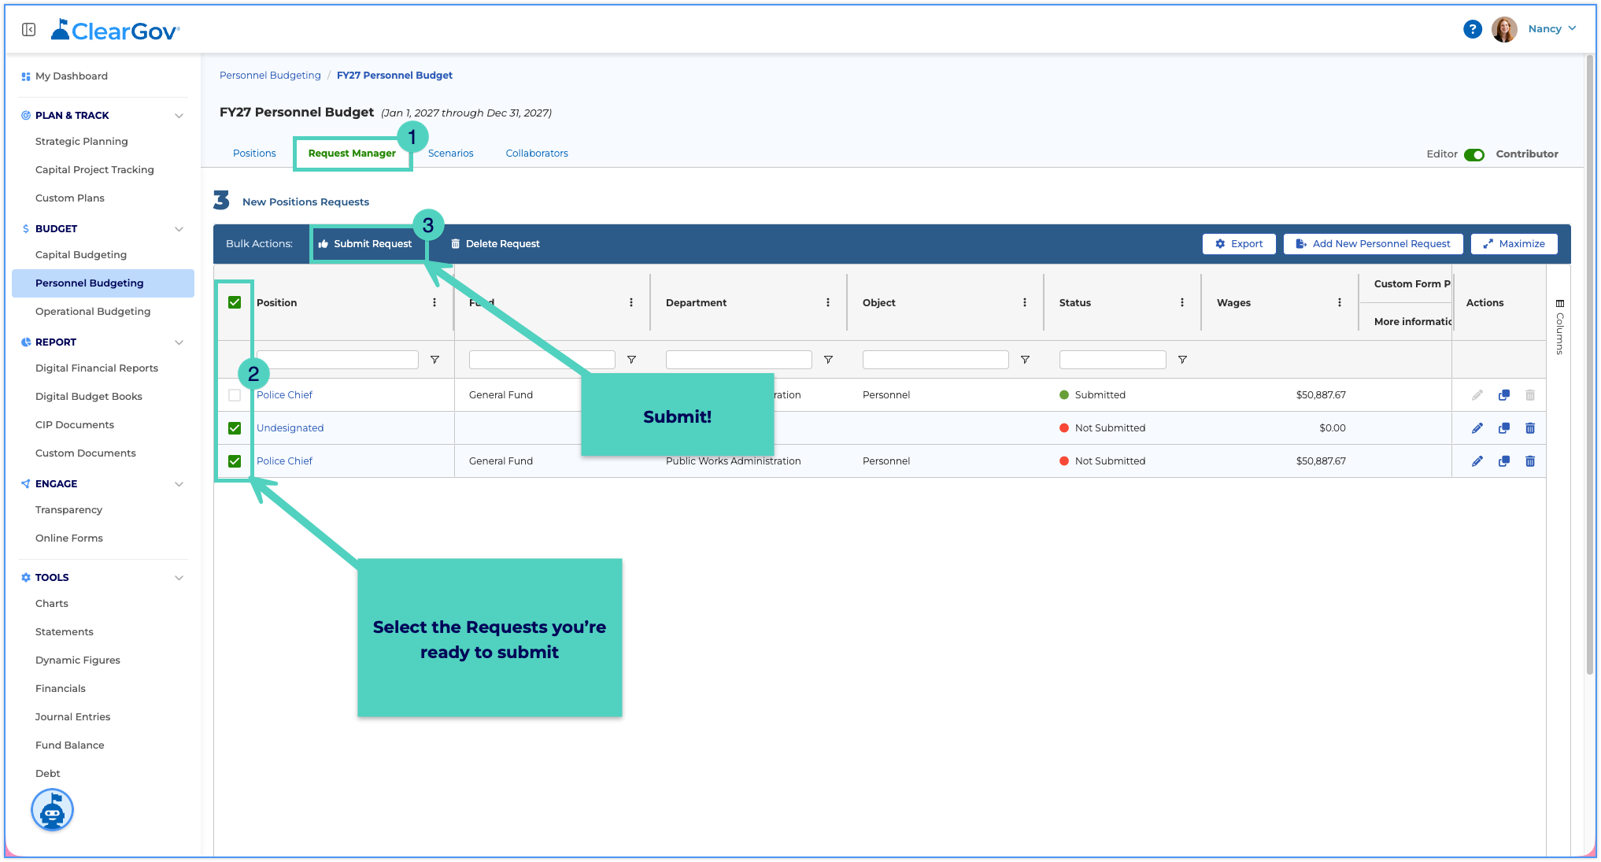This screenshot has height=862, width=1601.
Task: Open Wages column options menu
Action: pos(1340,302)
